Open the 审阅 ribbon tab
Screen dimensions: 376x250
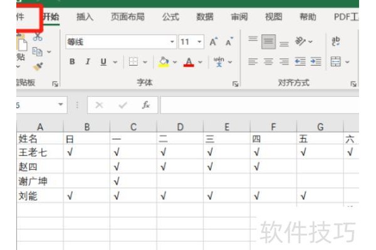coord(239,17)
